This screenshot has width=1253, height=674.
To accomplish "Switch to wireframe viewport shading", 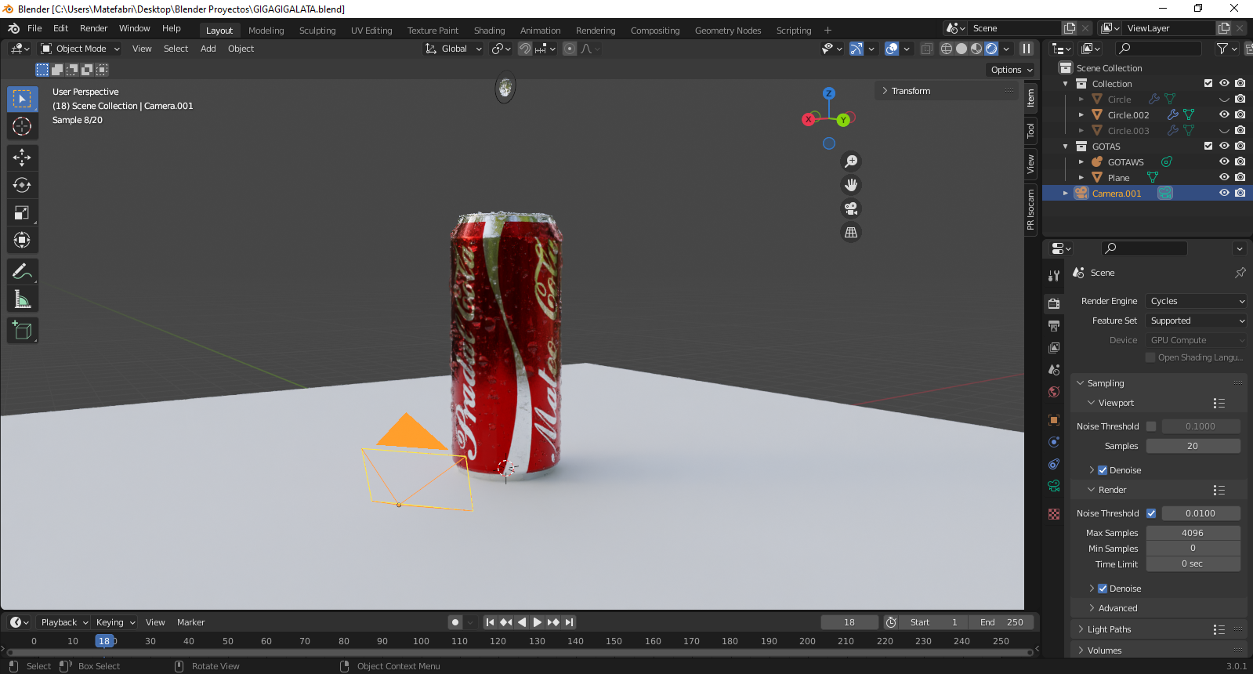I will [x=947, y=49].
